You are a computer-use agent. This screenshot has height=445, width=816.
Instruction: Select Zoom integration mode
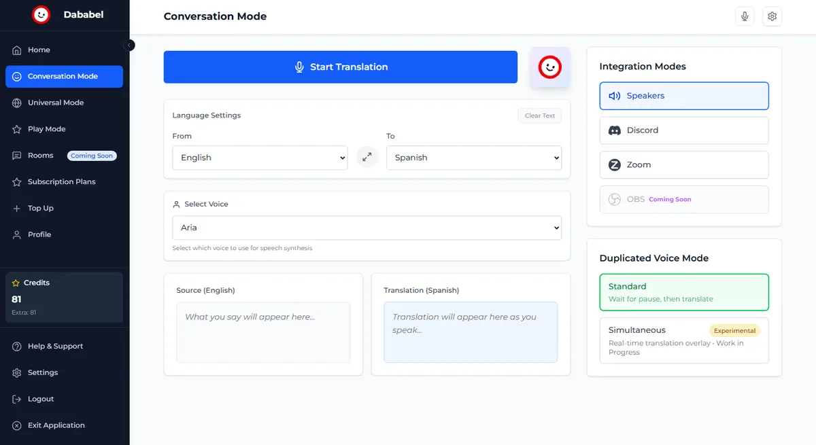(684, 165)
